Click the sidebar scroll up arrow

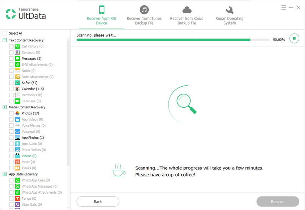point(68,39)
